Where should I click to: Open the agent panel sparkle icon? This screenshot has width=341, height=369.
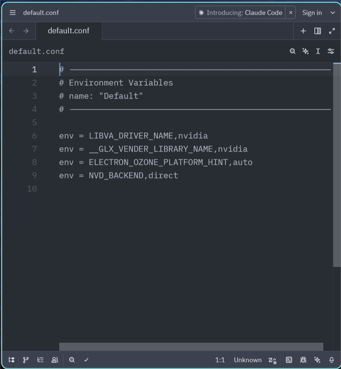317,360
